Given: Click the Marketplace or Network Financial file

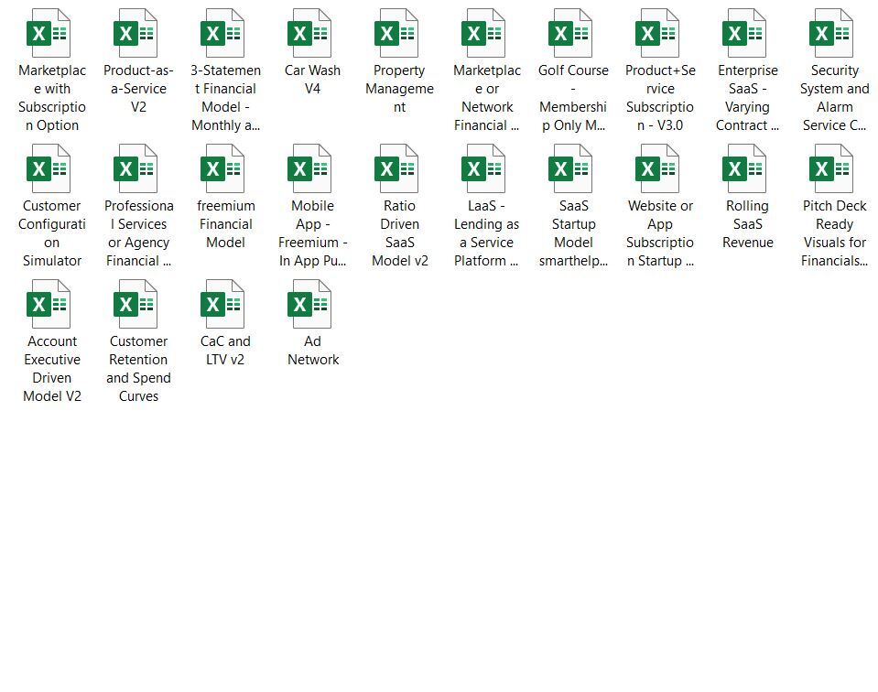Looking at the screenshot, I should (x=486, y=34).
